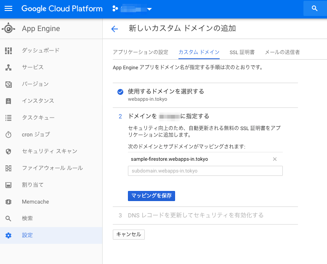Click the search magnifier in header
This screenshot has height=264, width=327.
(314, 8)
